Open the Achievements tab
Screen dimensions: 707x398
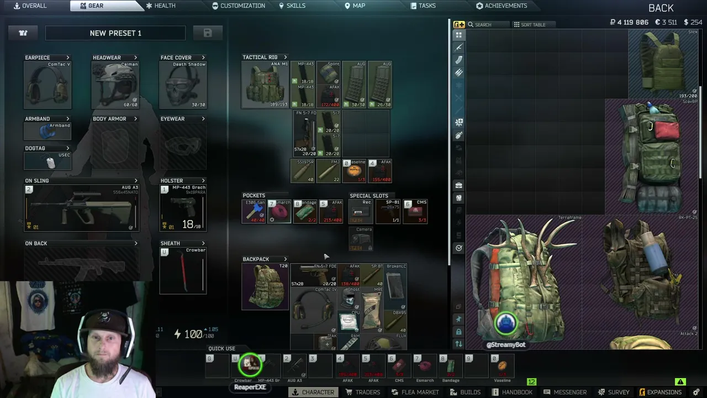[502, 6]
